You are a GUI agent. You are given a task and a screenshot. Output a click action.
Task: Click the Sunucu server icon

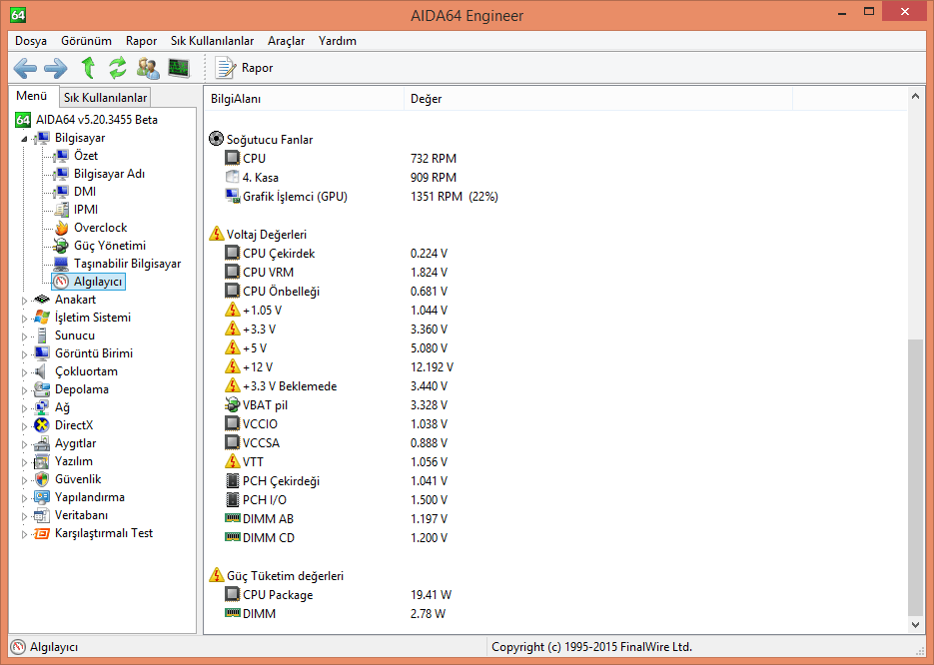[x=42, y=335]
